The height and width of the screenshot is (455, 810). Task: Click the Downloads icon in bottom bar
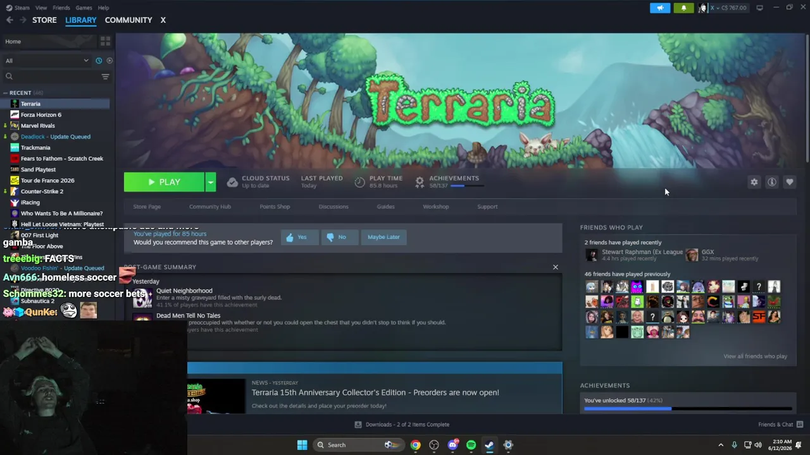[358, 425]
